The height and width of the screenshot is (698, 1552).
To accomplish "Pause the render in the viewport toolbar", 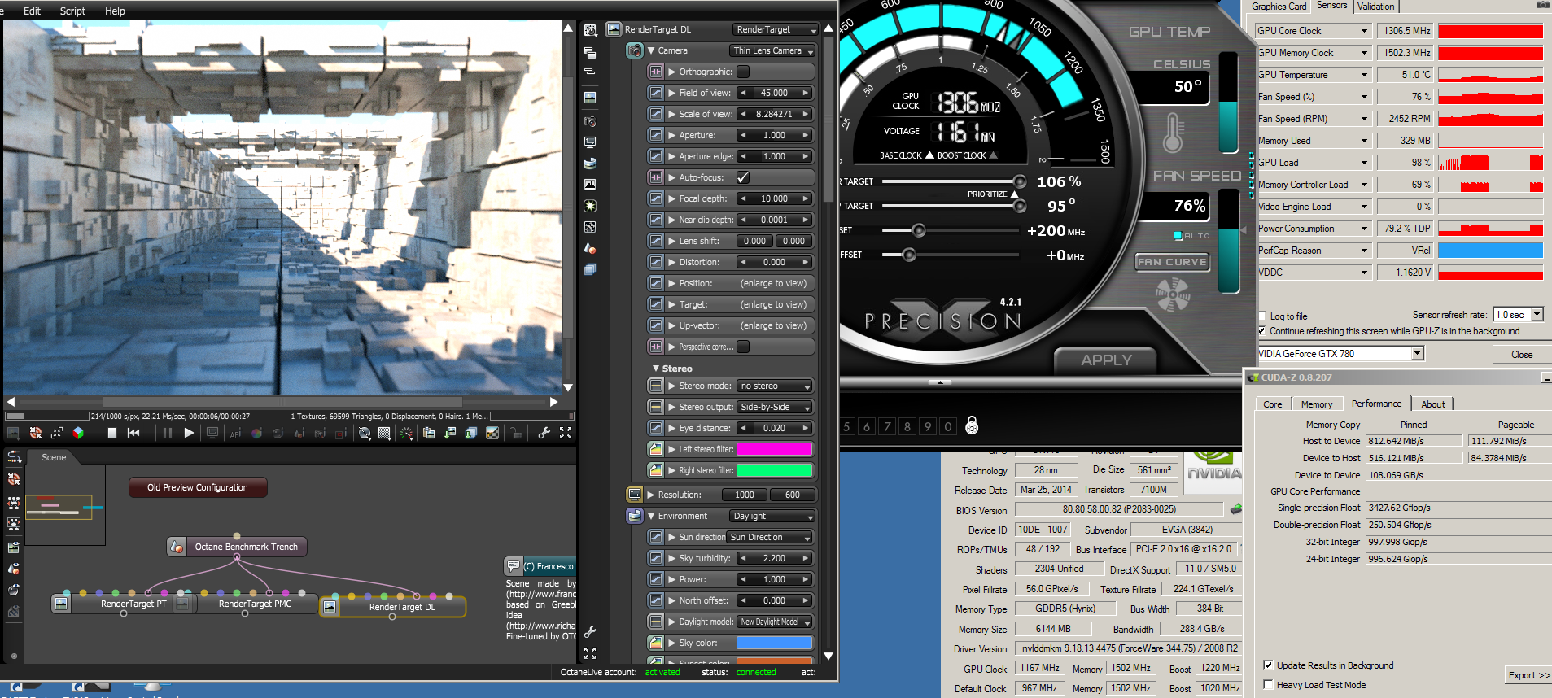I will pos(167,433).
